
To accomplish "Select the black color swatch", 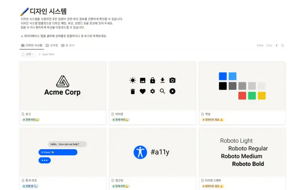I will pos(223,86).
